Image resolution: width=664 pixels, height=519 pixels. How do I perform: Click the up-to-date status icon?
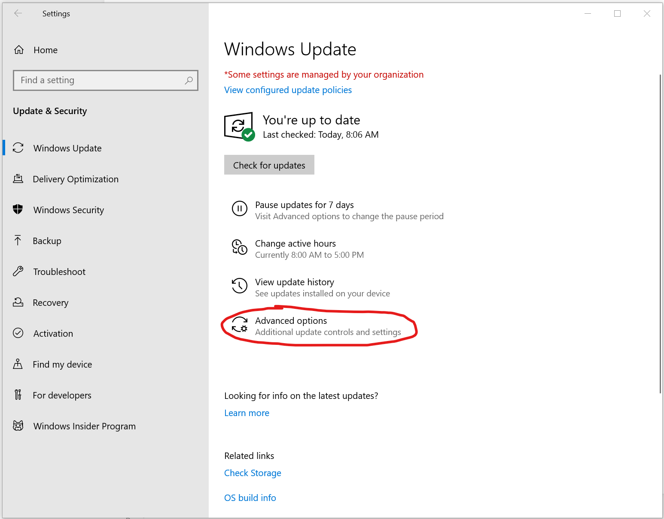[x=240, y=126]
